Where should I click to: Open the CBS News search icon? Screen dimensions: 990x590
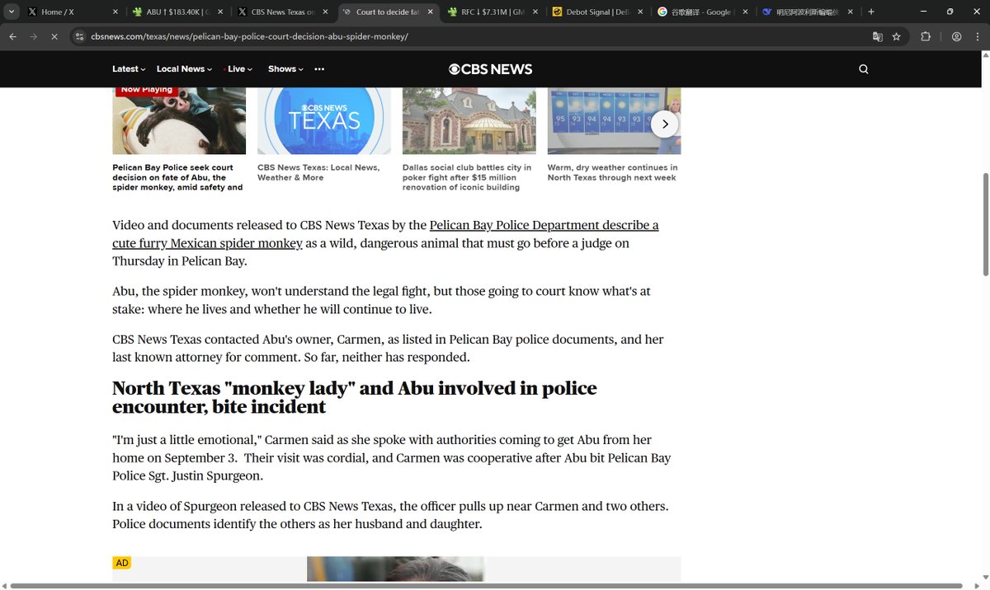863,69
